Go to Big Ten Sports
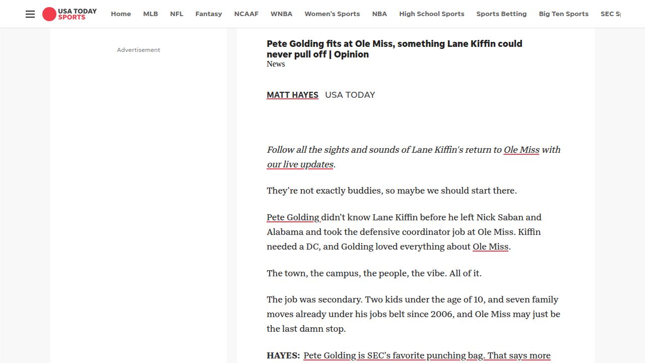This screenshot has width=645, height=363. 563,14
